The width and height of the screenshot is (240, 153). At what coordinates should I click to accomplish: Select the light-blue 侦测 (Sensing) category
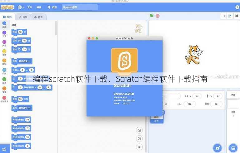tap(4, 71)
